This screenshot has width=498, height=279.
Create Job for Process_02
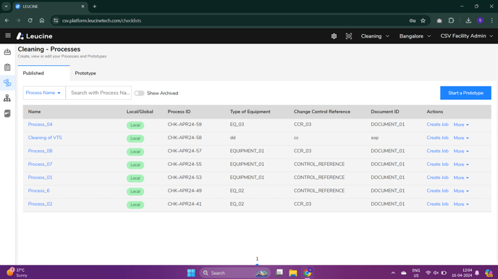tap(437, 204)
